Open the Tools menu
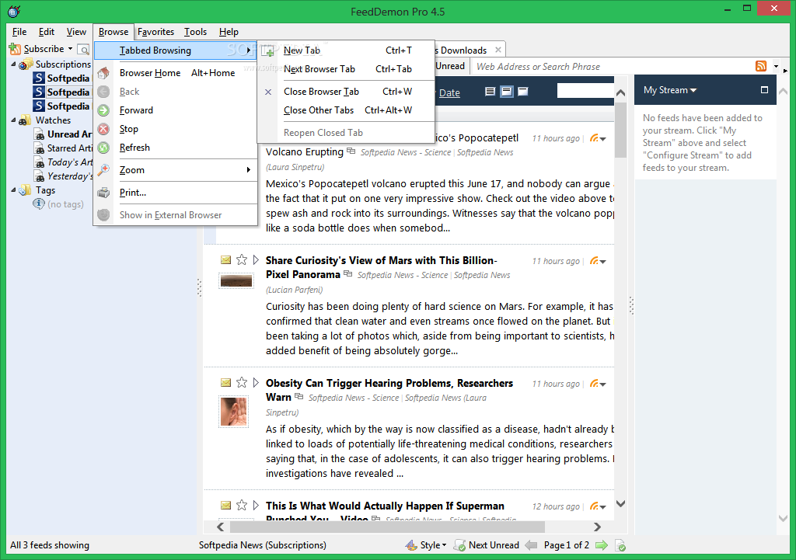This screenshot has width=796, height=560. click(195, 31)
